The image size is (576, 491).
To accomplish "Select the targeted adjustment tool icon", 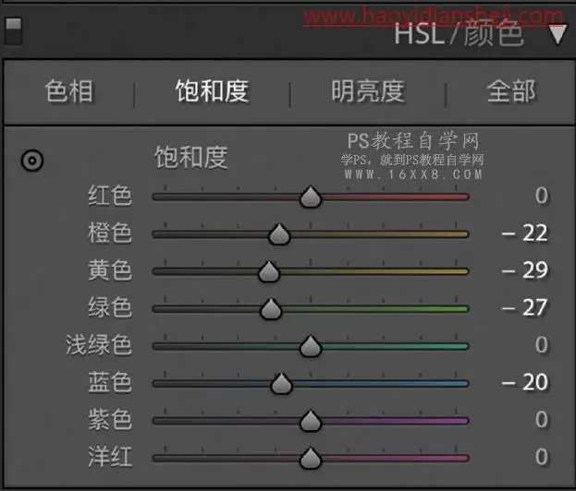I will tap(32, 161).
